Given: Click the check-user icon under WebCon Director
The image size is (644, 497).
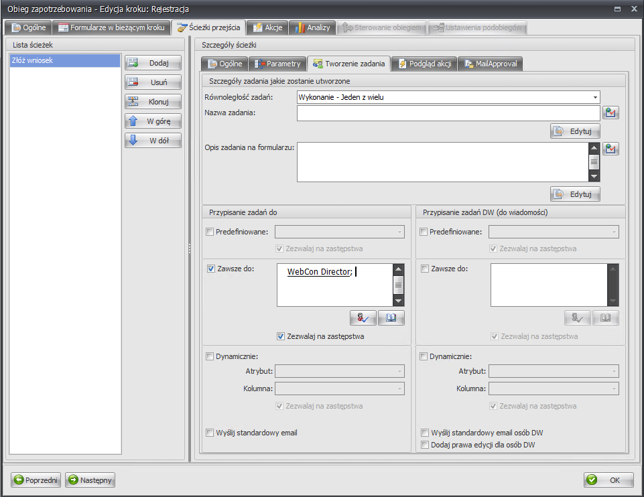Looking at the screenshot, I should 363,317.
